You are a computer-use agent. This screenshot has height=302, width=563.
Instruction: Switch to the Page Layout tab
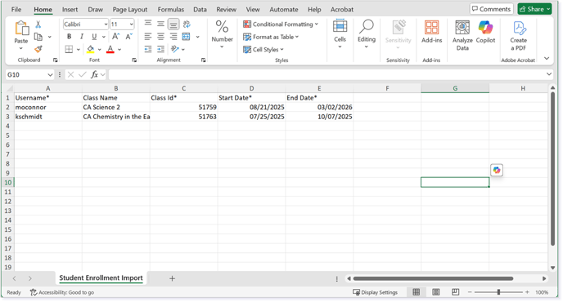click(x=129, y=9)
